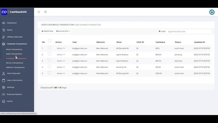Open Mock Transactions submenu item

[14, 49]
